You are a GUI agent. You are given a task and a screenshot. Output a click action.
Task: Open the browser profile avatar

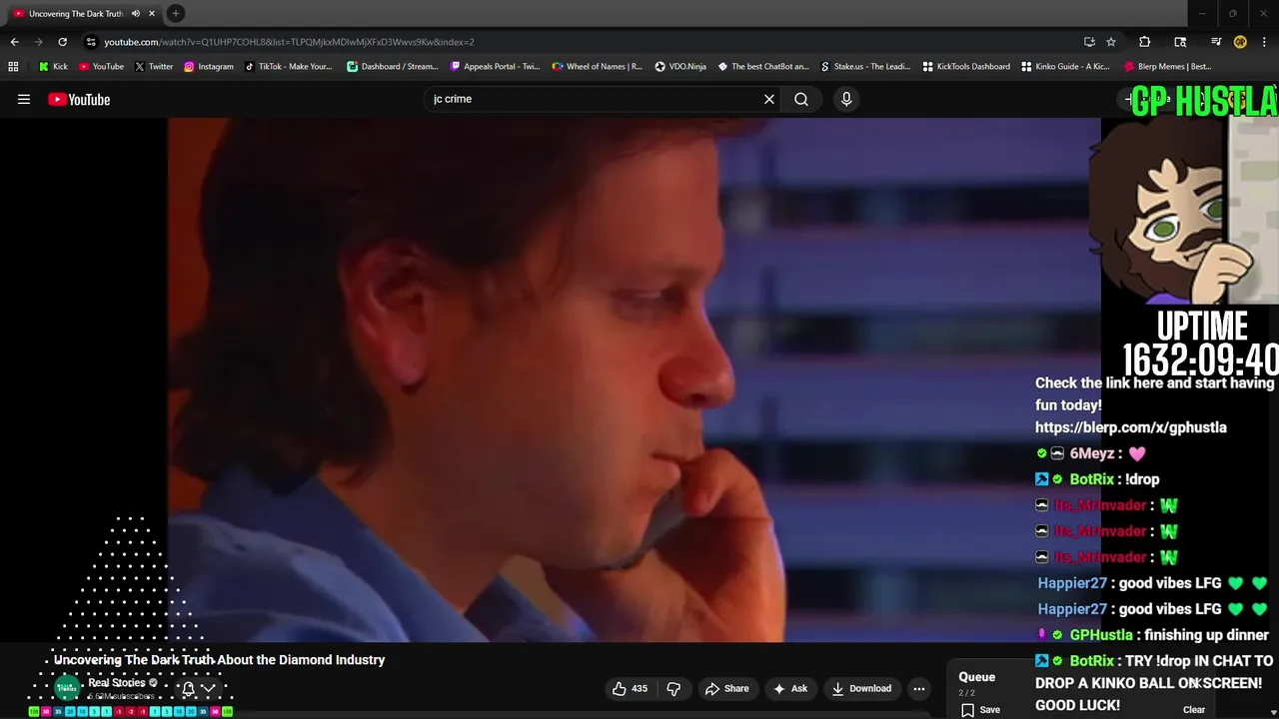1240,42
